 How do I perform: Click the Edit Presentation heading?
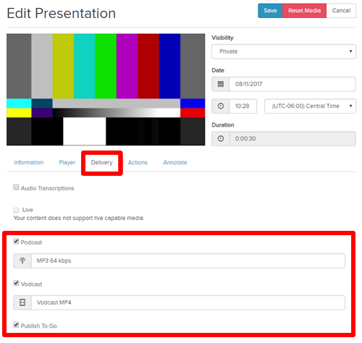62,13
